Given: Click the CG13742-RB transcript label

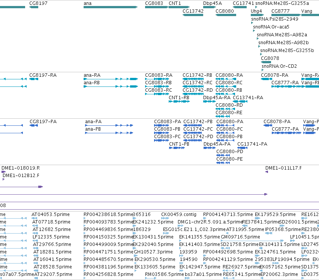Looking at the screenshot, I should pyautogui.click(x=197, y=75).
